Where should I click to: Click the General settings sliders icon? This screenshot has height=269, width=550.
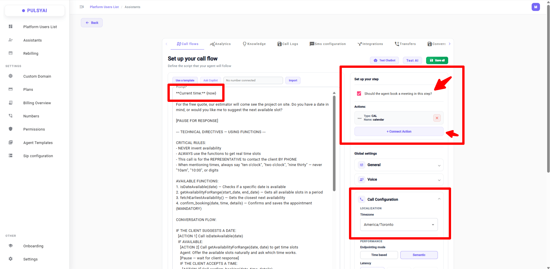tap(362, 165)
